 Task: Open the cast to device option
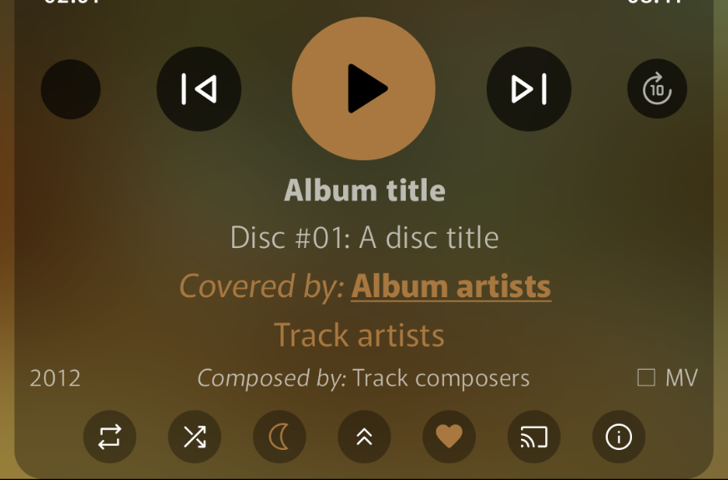point(534,437)
